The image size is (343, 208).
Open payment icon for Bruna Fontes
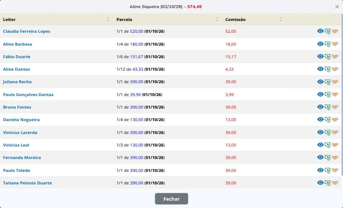click(x=327, y=107)
